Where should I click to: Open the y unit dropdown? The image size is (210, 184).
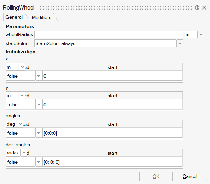tap(22, 95)
